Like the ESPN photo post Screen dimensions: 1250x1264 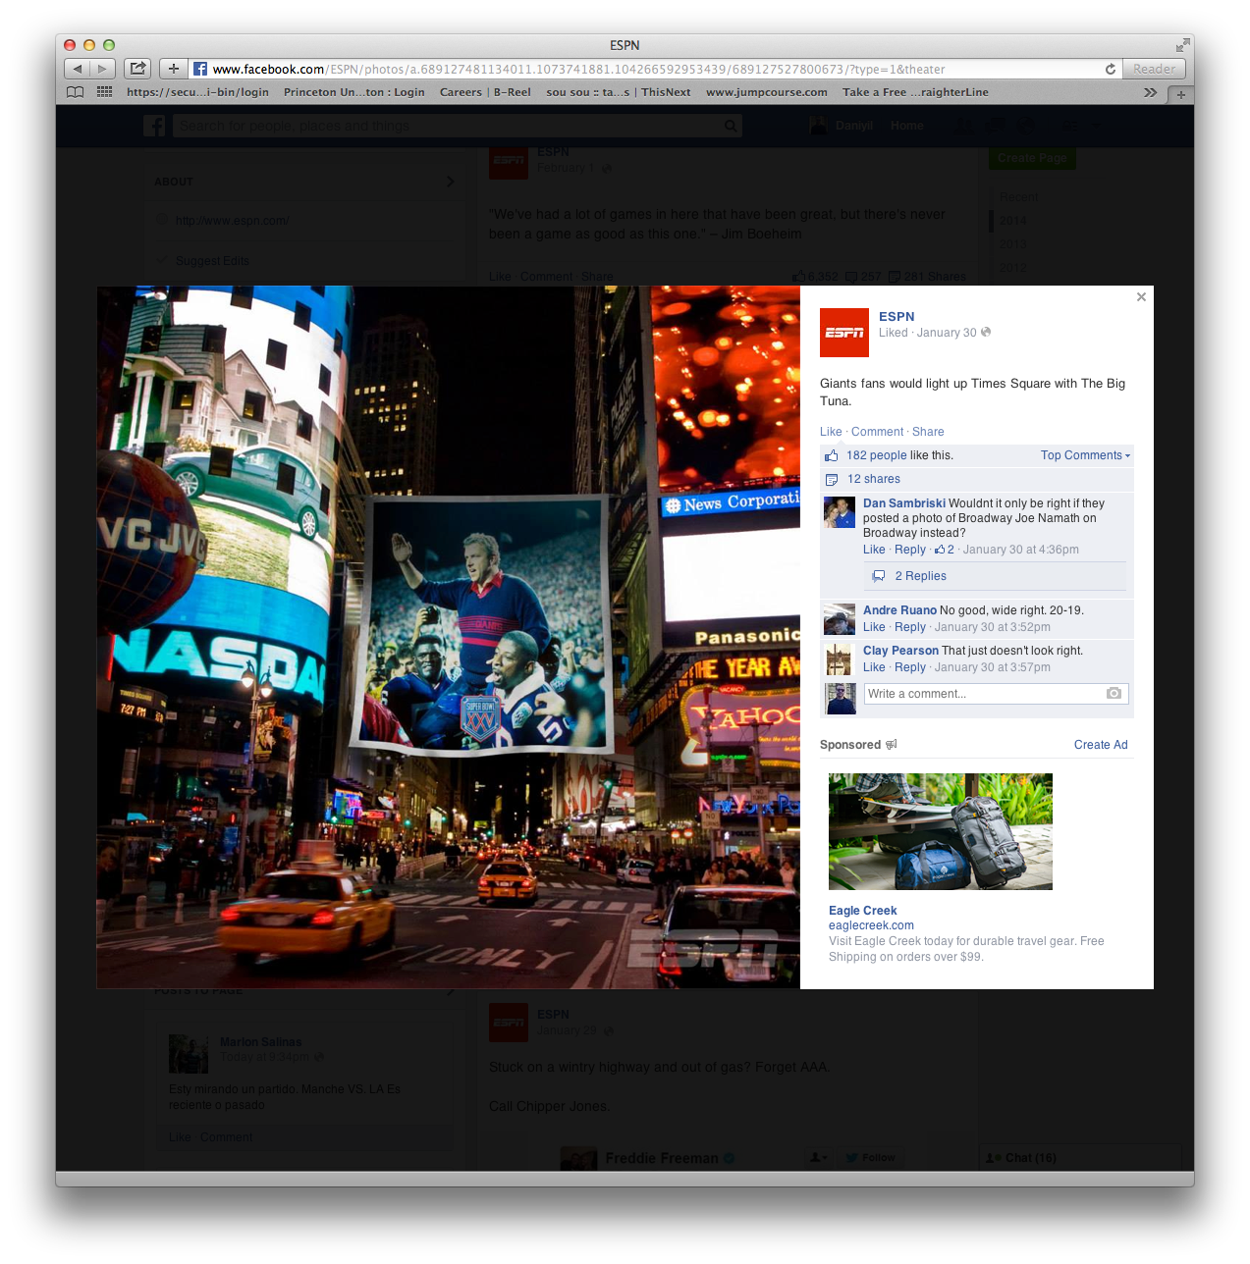point(831,432)
